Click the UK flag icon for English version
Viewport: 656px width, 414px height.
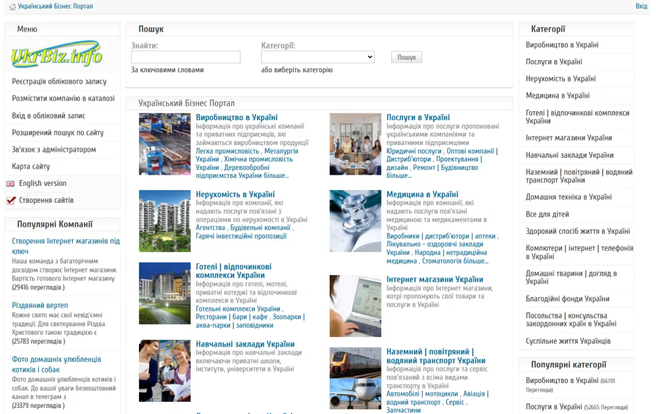(10, 183)
